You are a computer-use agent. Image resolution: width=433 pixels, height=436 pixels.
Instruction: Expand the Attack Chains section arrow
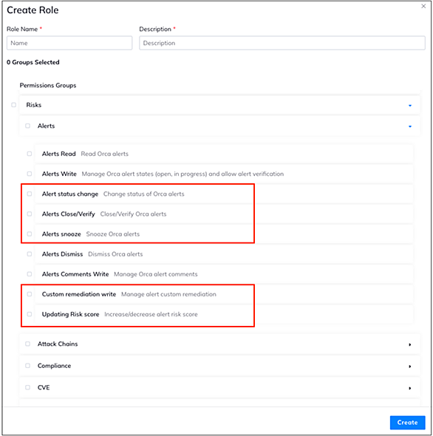(x=410, y=344)
